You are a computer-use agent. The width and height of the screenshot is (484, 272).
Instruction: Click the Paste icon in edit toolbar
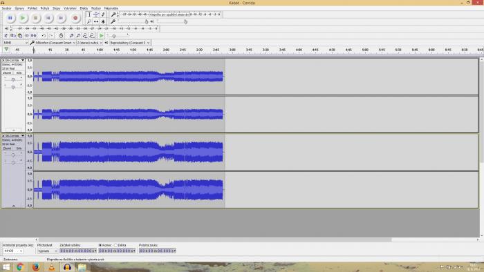click(x=20, y=36)
